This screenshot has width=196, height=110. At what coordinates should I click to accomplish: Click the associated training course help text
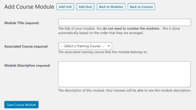click(103, 52)
